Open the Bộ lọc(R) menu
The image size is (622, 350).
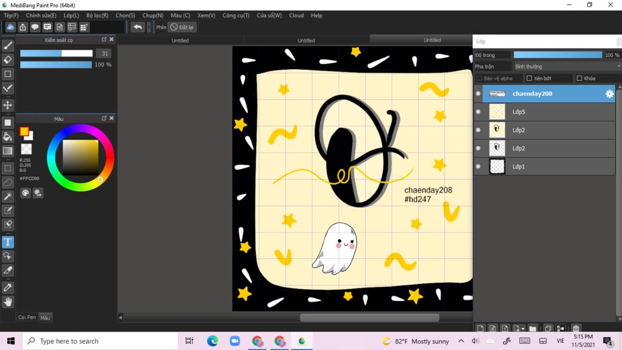97,15
